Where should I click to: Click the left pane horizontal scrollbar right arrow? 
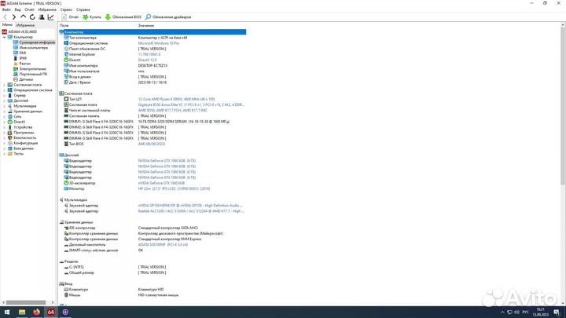tap(53, 302)
